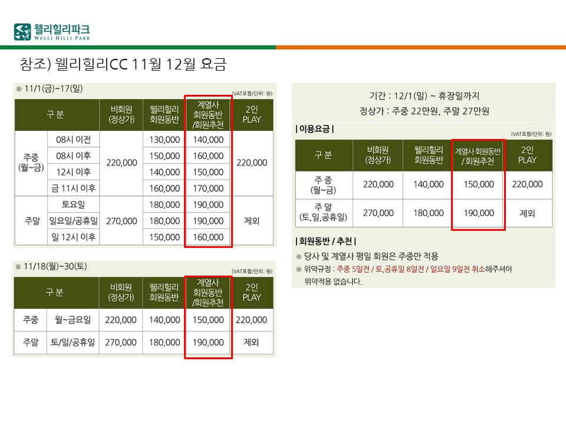566x424 pixels.
Task: Click the 160,000 price in 금 11시 이후 row
Action: (x=164, y=188)
